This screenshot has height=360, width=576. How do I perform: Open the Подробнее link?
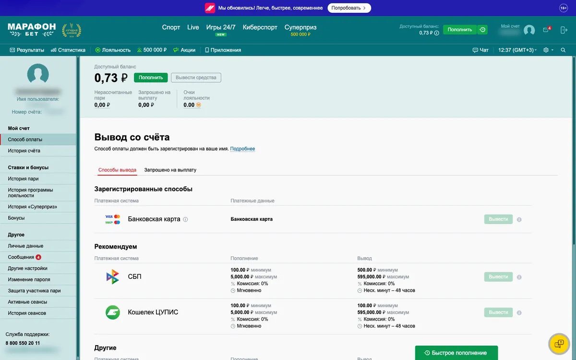(242, 149)
